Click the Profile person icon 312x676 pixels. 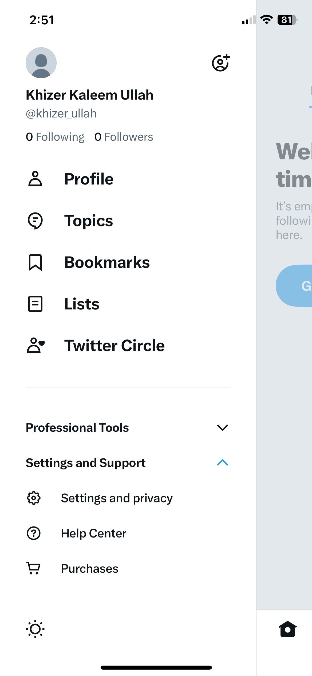(x=35, y=179)
